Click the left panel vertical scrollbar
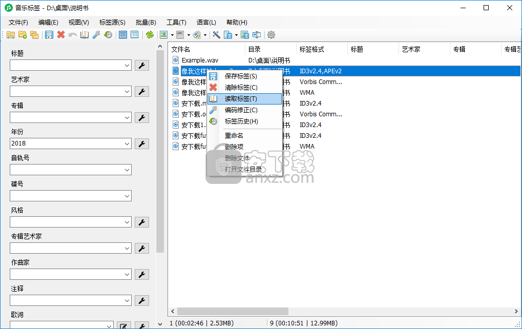Viewport: 522px width, 329px height. 160,152
